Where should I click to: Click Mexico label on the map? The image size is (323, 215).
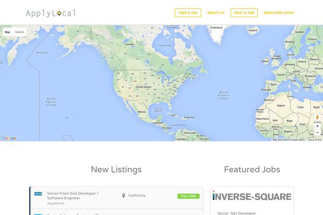tap(142, 112)
